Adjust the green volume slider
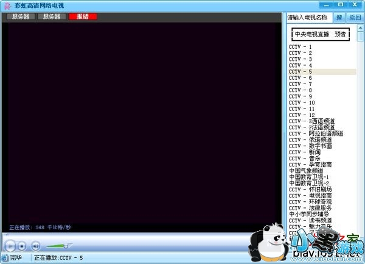Screen dimensions: 365x264 click(60, 245)
